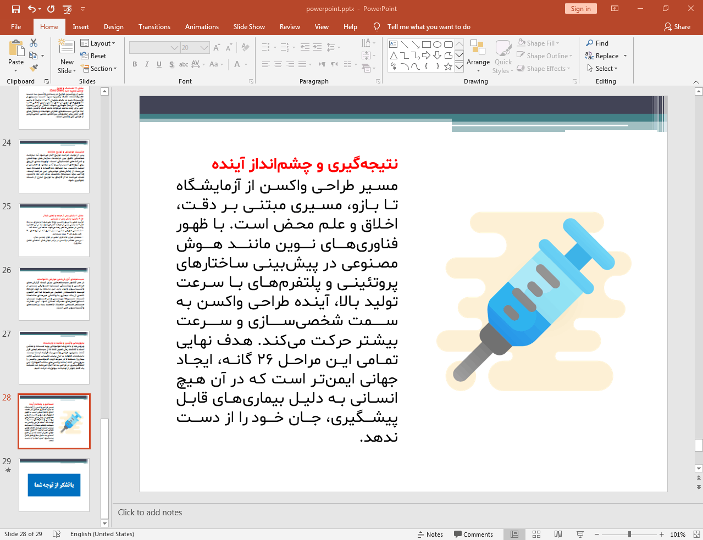
Task: Share the presentation
Action: coord(677,27)
